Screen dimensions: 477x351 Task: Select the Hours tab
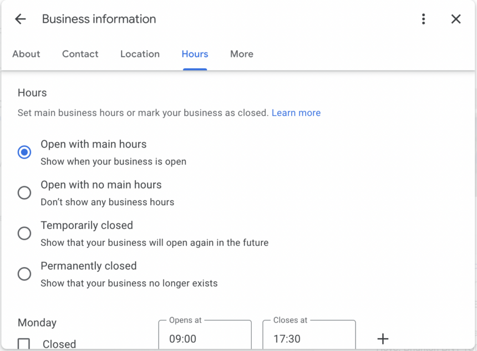coord(195,54)
